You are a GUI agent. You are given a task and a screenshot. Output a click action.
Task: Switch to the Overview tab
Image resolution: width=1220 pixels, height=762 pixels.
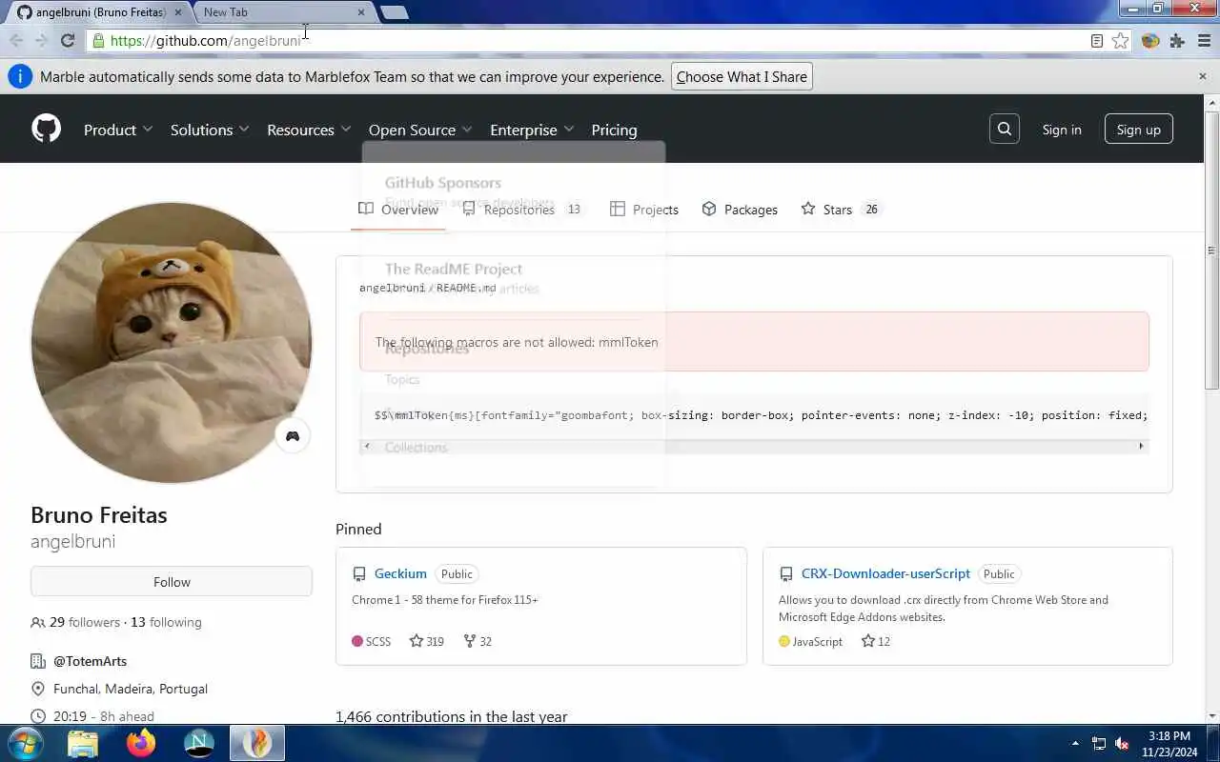[398, 210]
